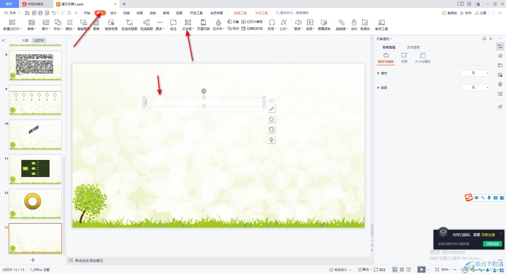506x274 pixels.
Task: Insert WordArt text
Action: pos(218,25)
